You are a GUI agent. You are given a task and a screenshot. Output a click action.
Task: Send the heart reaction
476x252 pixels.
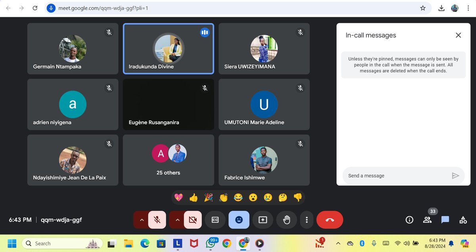coord(178,197)
